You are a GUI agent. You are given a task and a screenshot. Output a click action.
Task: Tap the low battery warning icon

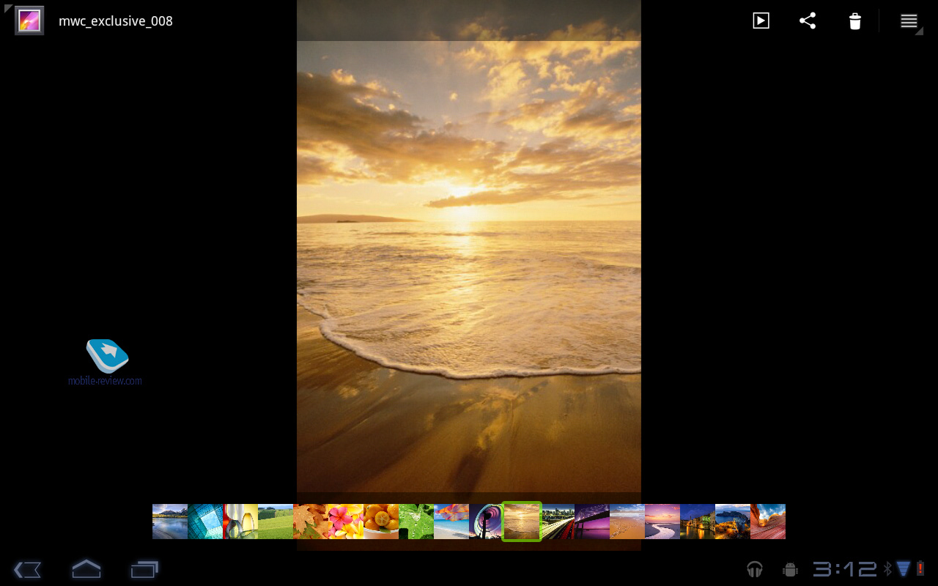[x=920, y=569]
